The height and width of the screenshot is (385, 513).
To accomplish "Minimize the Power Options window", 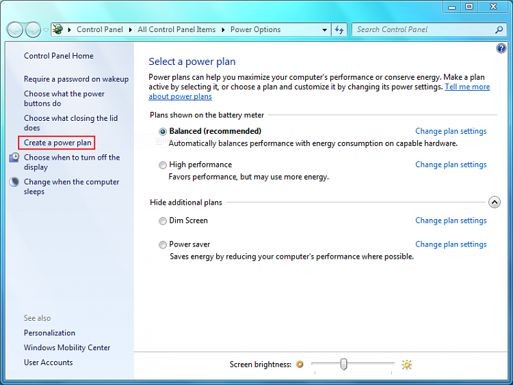I will pyautogui.click(x=452, y=7).
